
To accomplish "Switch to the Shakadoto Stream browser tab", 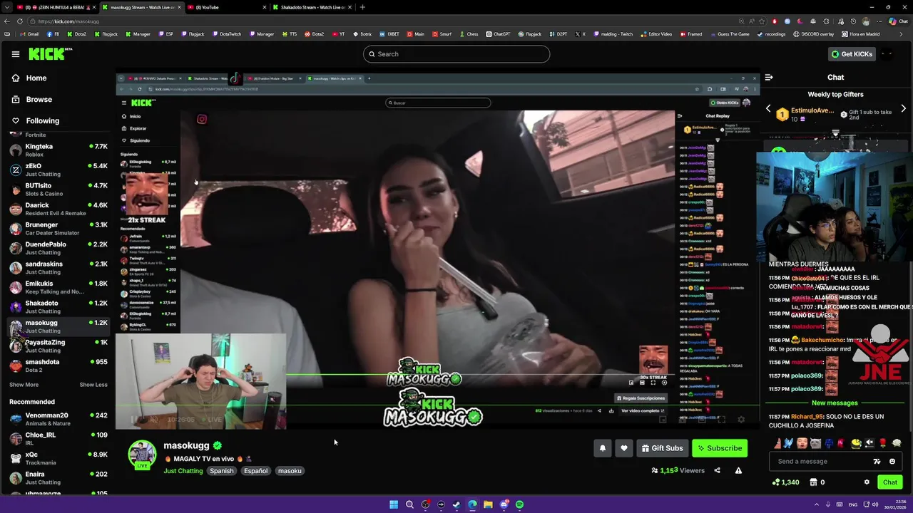I will click(x=312, y=7).
